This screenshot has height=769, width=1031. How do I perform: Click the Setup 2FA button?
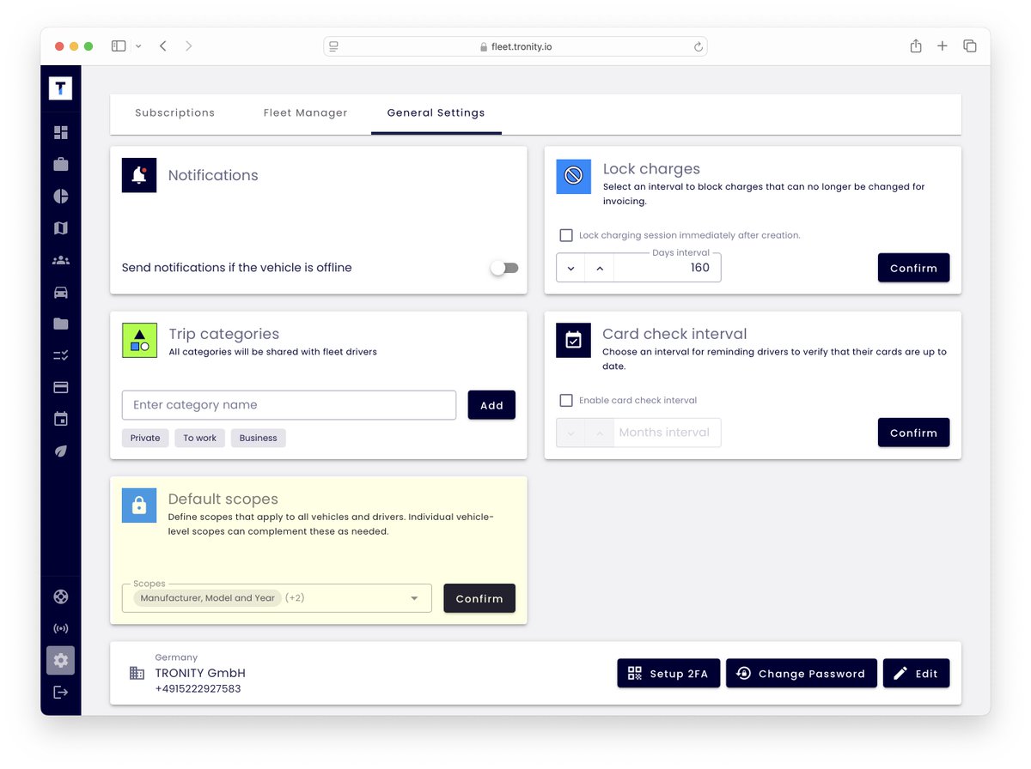tap(668, 674)
